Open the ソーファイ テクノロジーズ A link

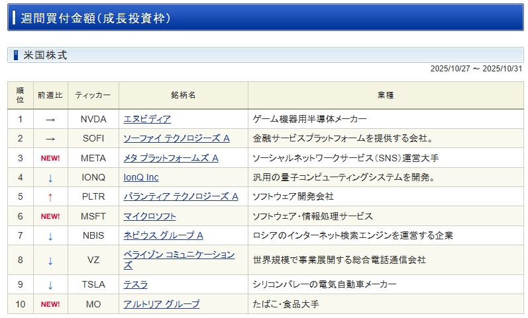tap(176, 138)
